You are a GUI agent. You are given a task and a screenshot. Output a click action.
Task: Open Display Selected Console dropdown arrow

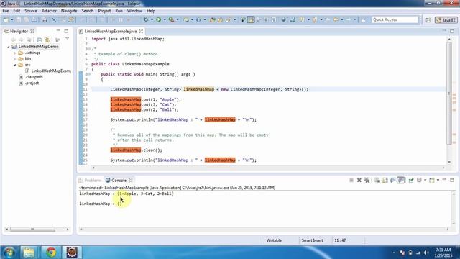425,181
